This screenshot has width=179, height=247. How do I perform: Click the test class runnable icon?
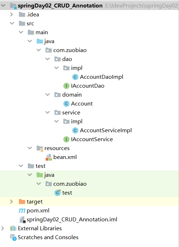point(58,193)
